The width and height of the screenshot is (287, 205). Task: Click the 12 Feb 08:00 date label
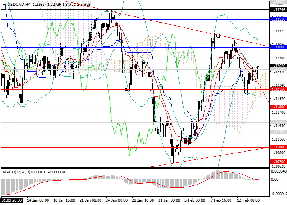tap(248, 200)
